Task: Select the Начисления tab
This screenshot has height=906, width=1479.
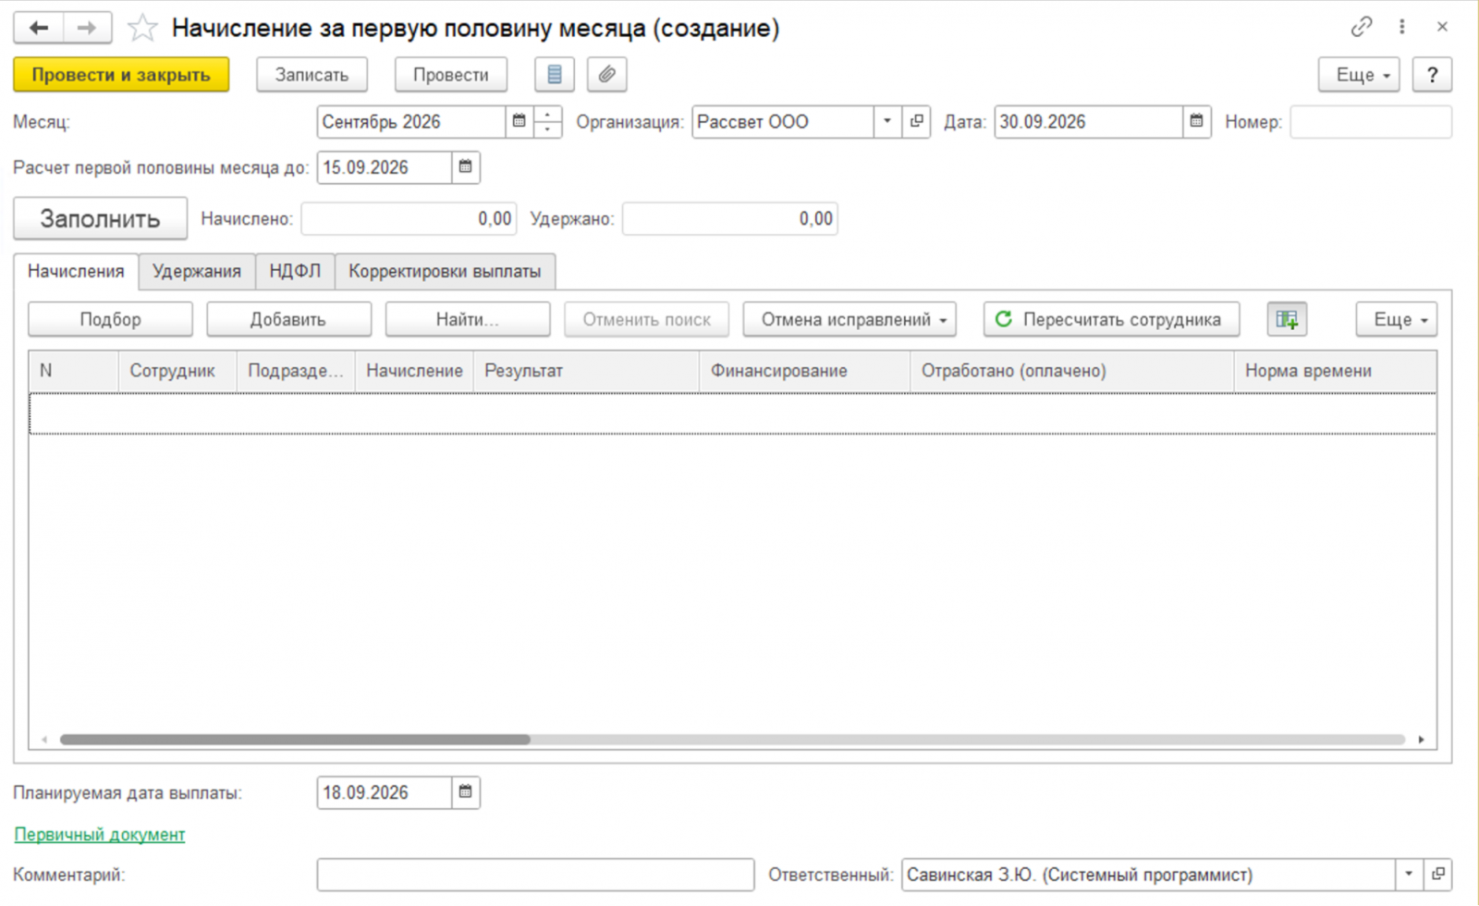Action: click(x=76, y=272)
